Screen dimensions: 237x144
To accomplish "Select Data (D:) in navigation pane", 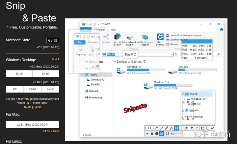I will (x=93, y=85).
